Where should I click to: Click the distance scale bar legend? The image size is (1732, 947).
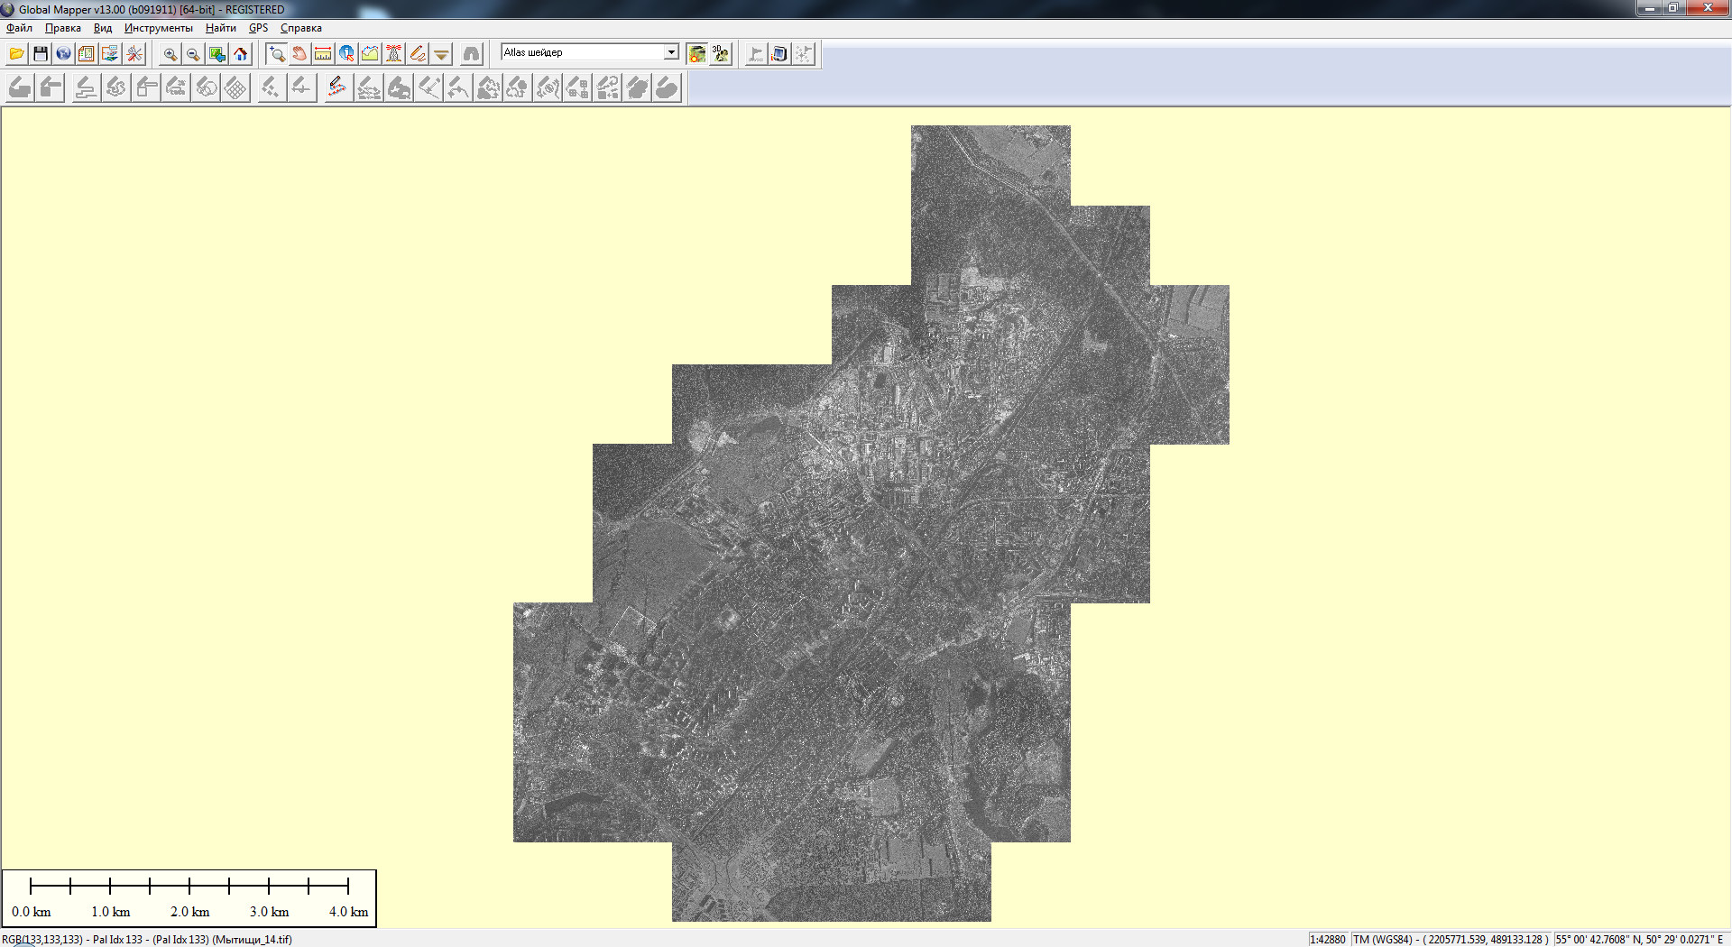coord(189,898)
